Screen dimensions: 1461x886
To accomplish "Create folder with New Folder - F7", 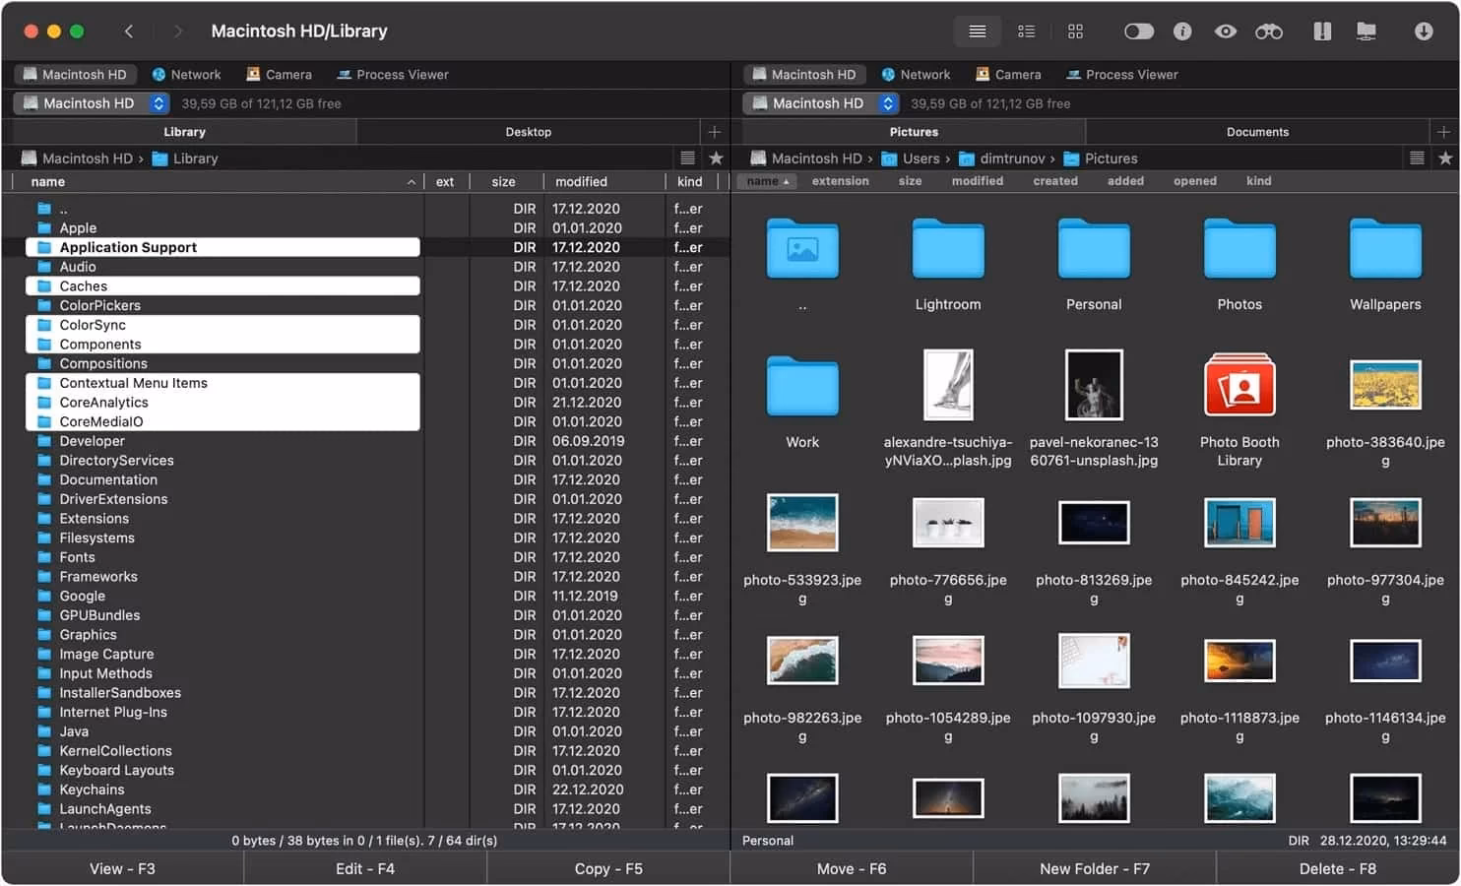I will (1094, 867).
